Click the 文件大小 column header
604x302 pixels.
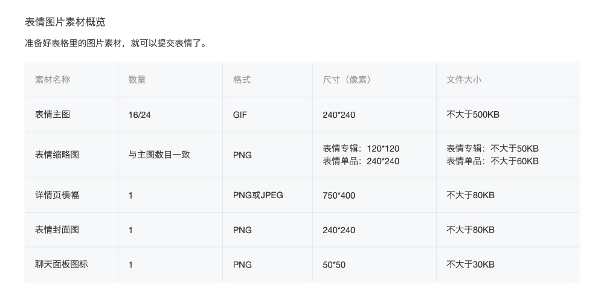tap(464, 80)
